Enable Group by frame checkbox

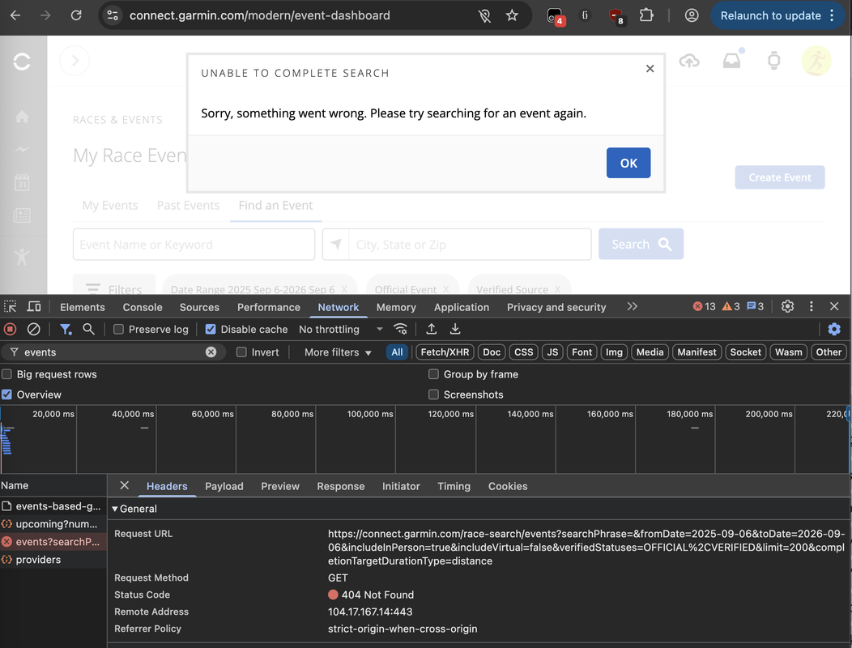433,374
